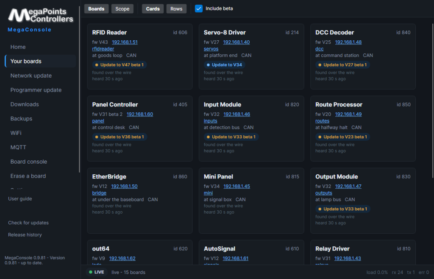Viewport: 434px width, 279px height.
Task: Open Input Module IP 192.168.1.46
Action: 236,114
